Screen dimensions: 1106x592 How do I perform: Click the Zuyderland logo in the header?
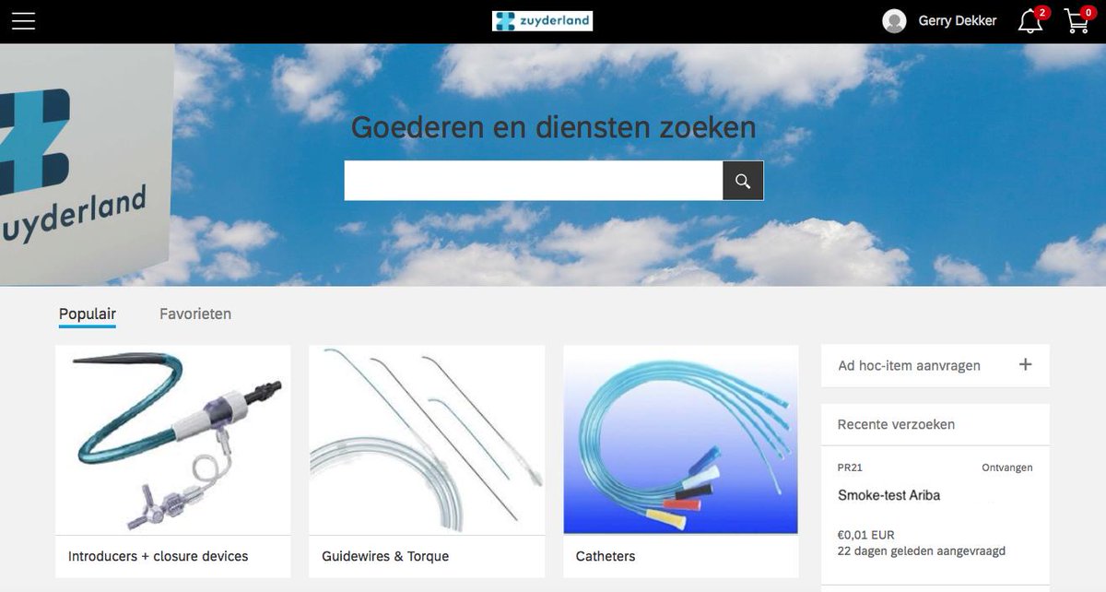[542, 19]
